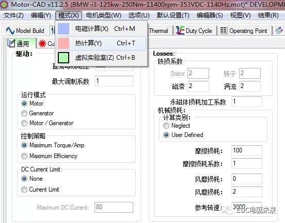The width and height of the screenshot is (285, 223).
Task: Click the 风磨损耗 field with value 0
Action: (x=247, y=179)
